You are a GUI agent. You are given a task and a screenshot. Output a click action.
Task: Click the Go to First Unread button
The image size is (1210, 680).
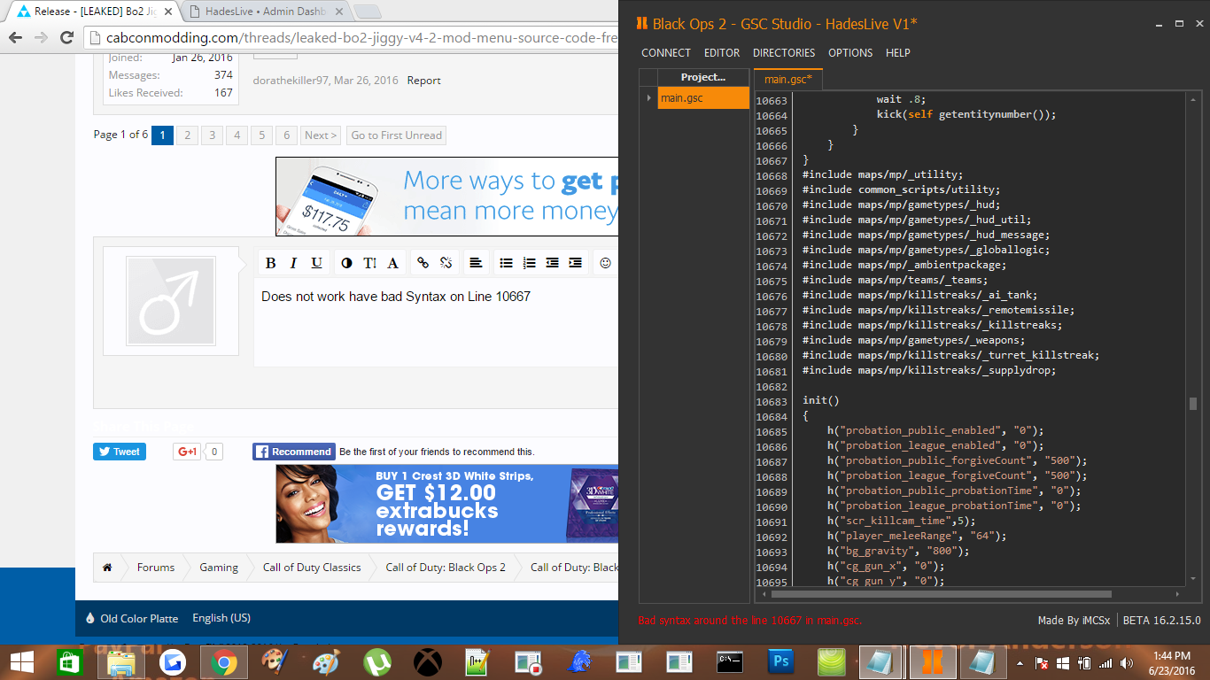[x=396, y=135]
